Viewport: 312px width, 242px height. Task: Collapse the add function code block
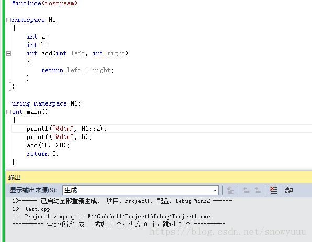tap(8, 53)
